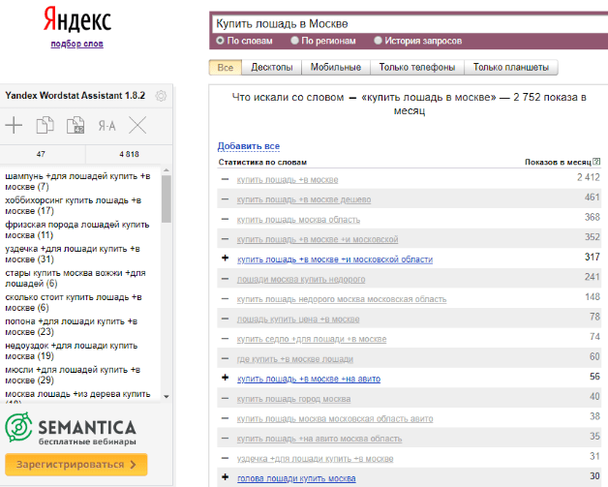Remove 'купить лошадь +в москве дешево' via minus

tap(225, 199)
